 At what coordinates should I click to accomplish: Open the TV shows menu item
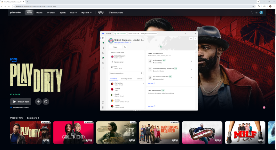coord(51,13)
